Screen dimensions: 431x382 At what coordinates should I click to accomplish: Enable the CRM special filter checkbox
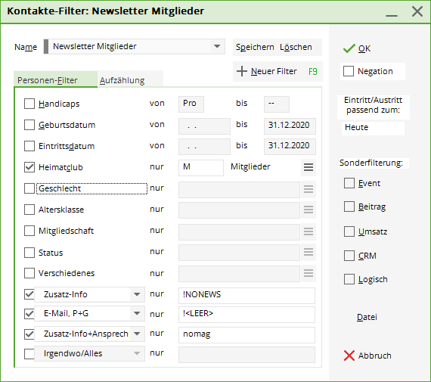[349, 256]
